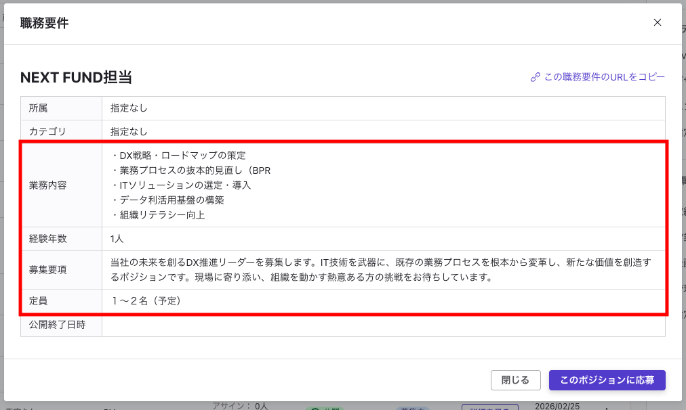Click the 閉じる button
The image size is (686, 410).
coord(515,380)
